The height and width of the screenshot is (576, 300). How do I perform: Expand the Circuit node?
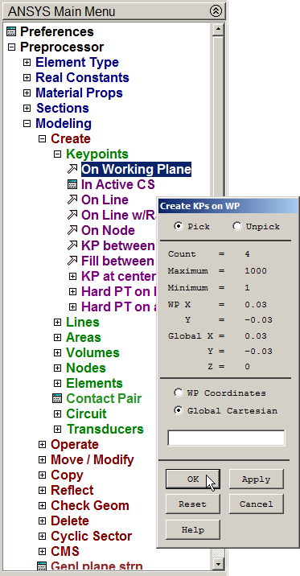pos(57,413)
